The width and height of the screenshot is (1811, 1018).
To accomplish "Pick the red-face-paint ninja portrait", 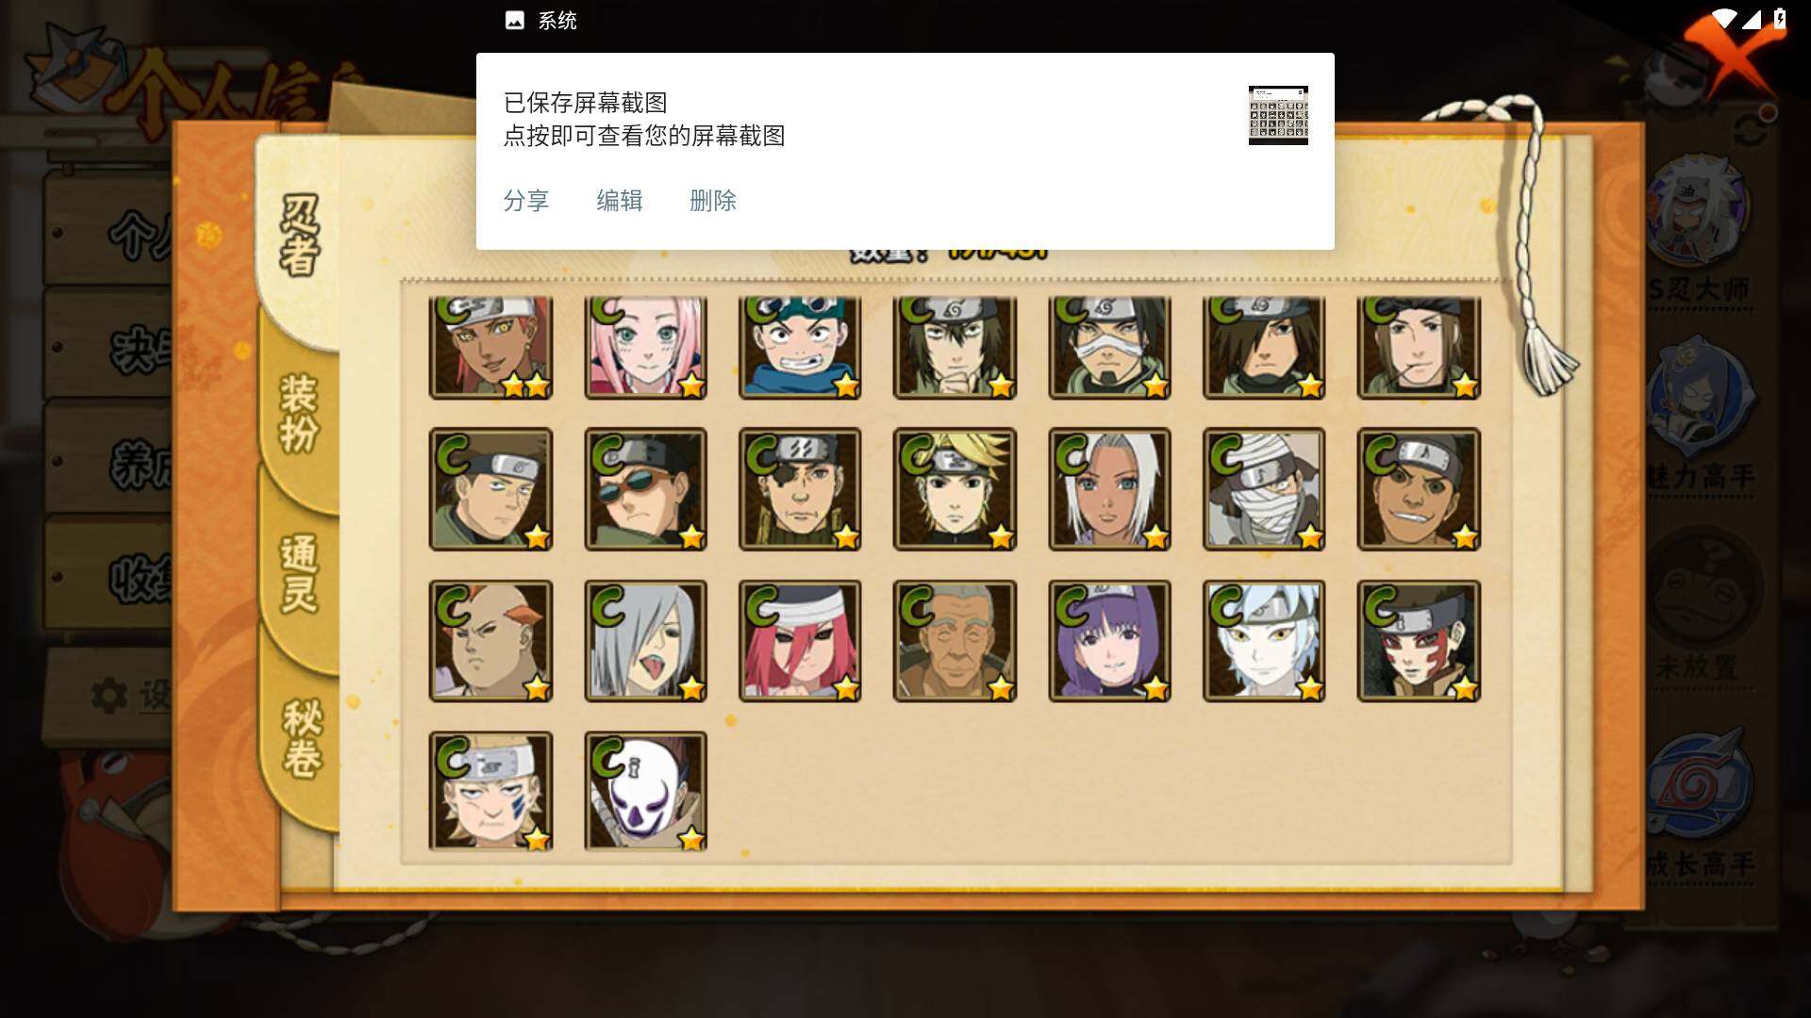I will click(x=1419, y=641).
